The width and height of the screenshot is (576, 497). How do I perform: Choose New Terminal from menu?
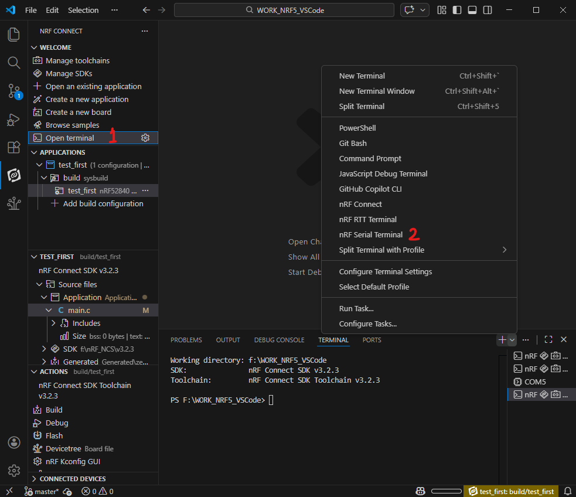click(419, 76)
